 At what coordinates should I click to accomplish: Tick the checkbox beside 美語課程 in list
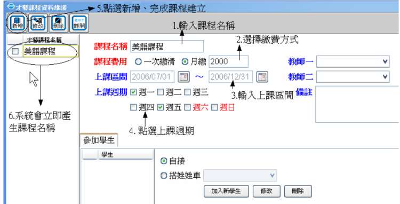pyautogui.click(x=15, y=51)
